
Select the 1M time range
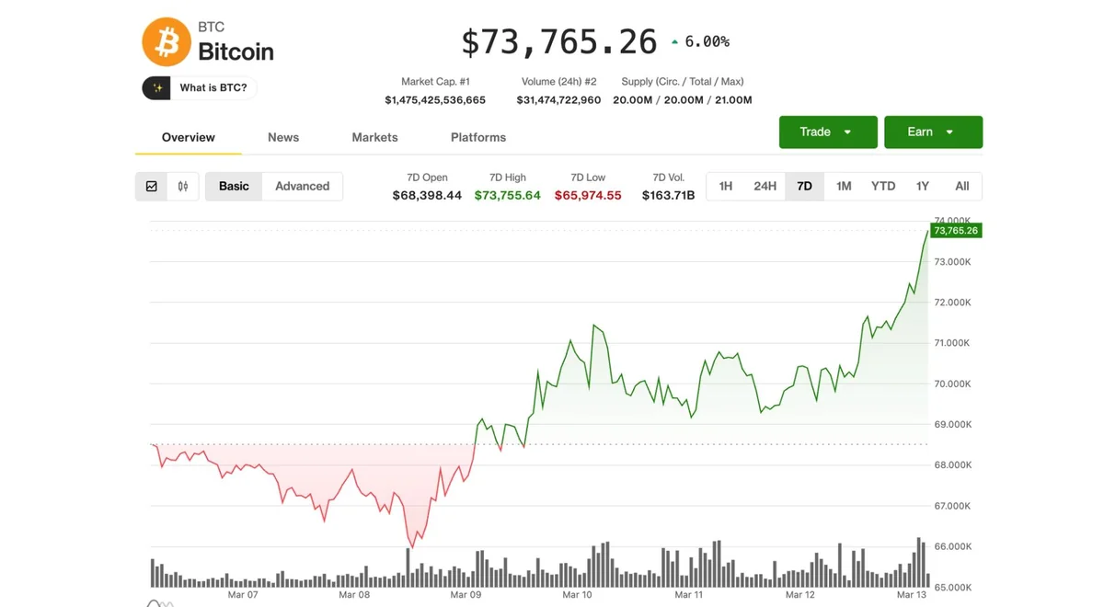844,186
